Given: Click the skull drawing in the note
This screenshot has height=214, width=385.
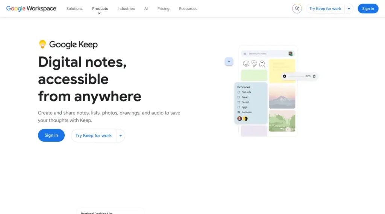Looking at the screenshot, I should [x=255, y=64].
